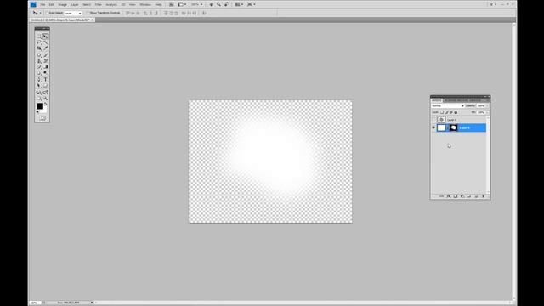Show the hidden top layer via visibility box

(433, 120)
